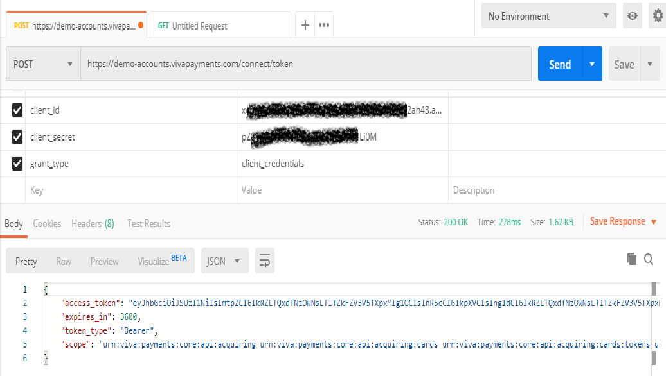Disable the client_secret parameter
The height and width of the screenshot is (376, 666).
17,137
